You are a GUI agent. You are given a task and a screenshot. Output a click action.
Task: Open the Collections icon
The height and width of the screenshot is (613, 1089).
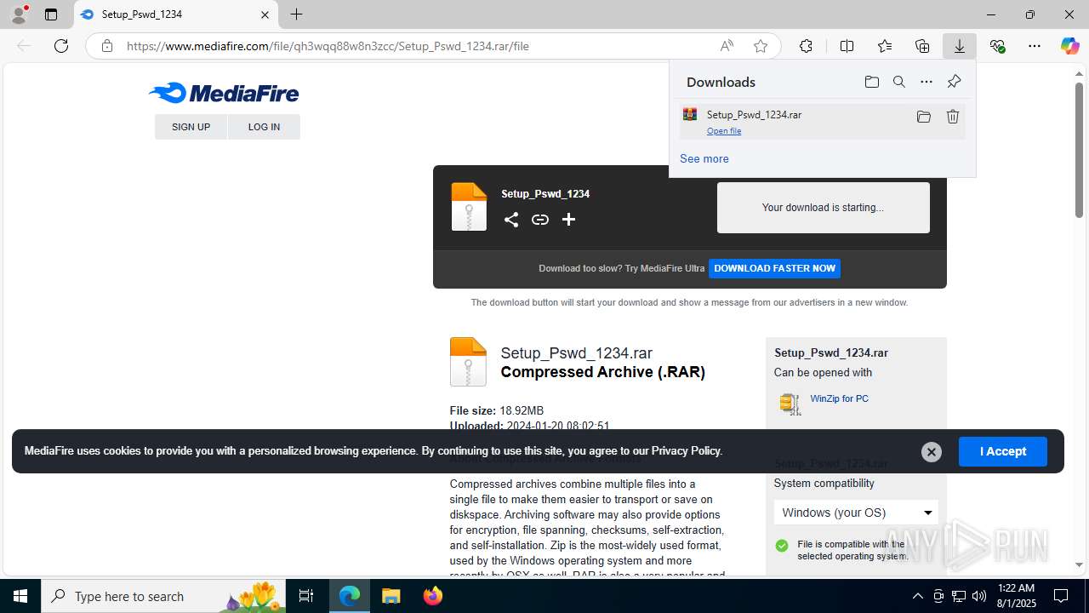922,46
